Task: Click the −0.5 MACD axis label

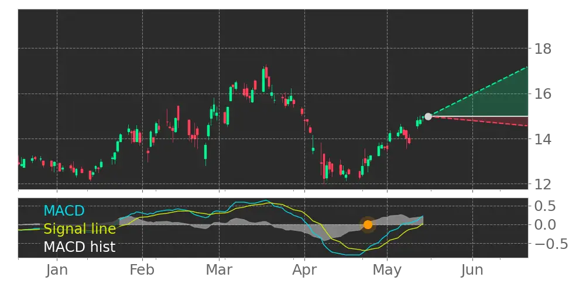Action: click(x=550, y=244)
